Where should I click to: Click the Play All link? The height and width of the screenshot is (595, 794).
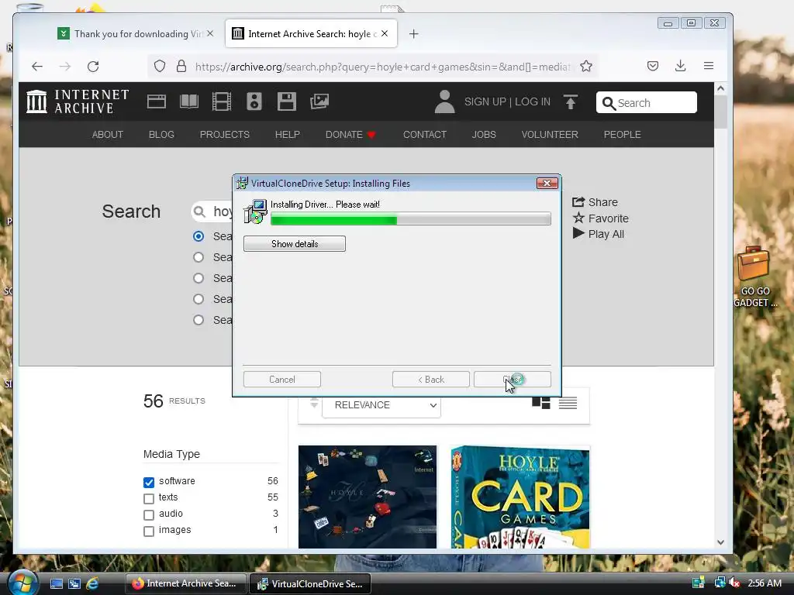point(599,234)
